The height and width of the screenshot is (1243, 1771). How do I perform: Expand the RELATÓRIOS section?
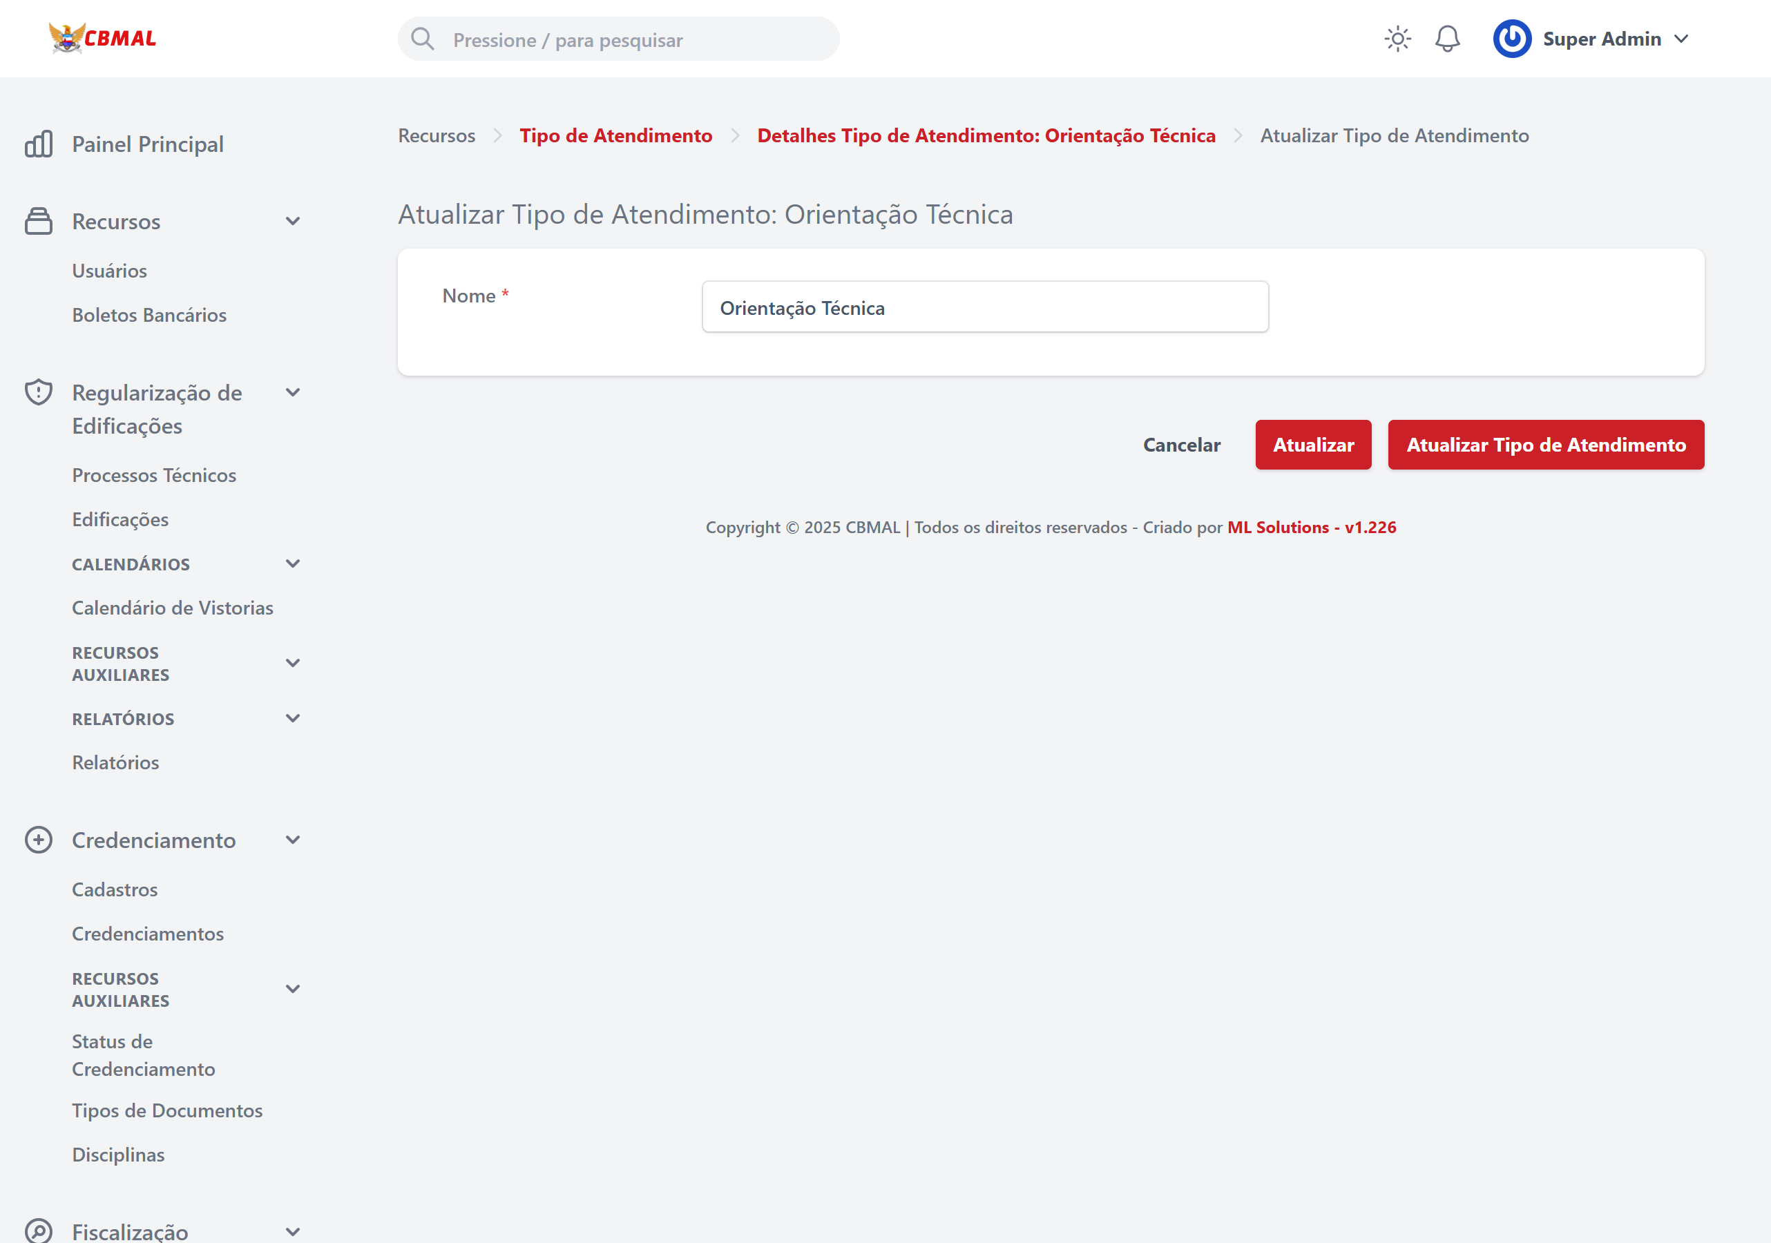click(x=293, y=718)
